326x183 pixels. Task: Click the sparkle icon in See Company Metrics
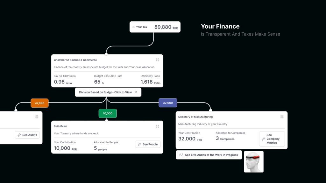click(263, 139)
